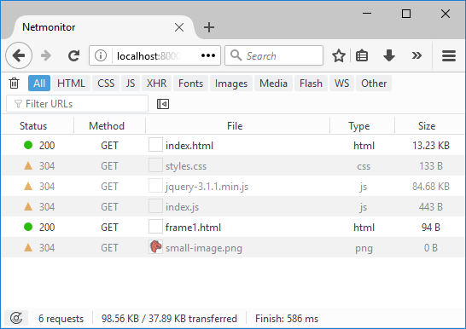Click the small-image.png thumbnail icon
Screen dimensions: 466x329
tap(155, 247)
